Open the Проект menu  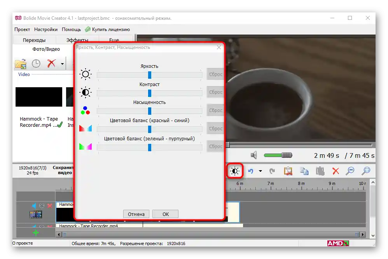[x=22, y=29]
